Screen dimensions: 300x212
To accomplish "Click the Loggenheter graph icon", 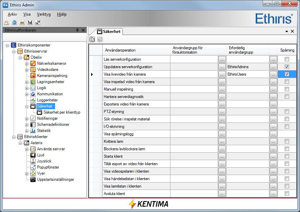I will pos(33,100).
